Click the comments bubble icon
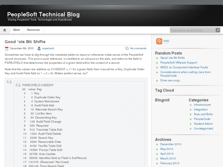The image size is (223, 167). pos(127,48)
